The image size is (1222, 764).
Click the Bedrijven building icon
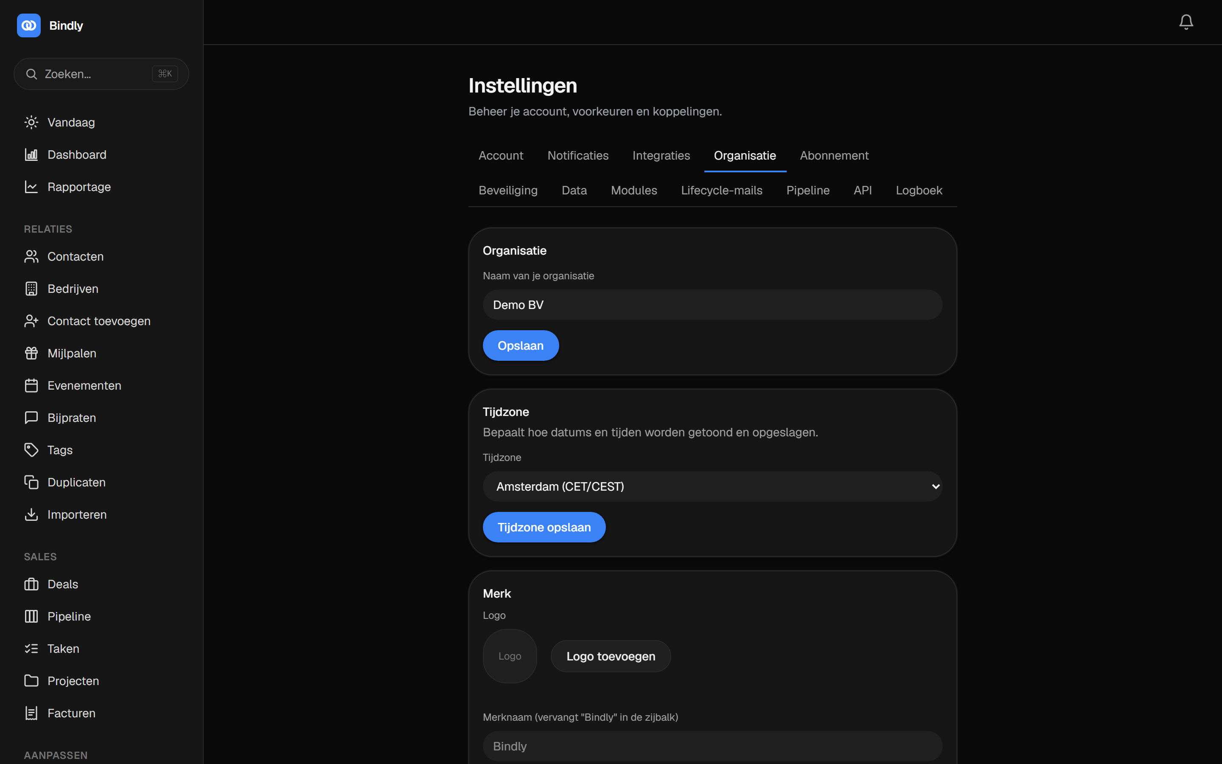point(31,289)
